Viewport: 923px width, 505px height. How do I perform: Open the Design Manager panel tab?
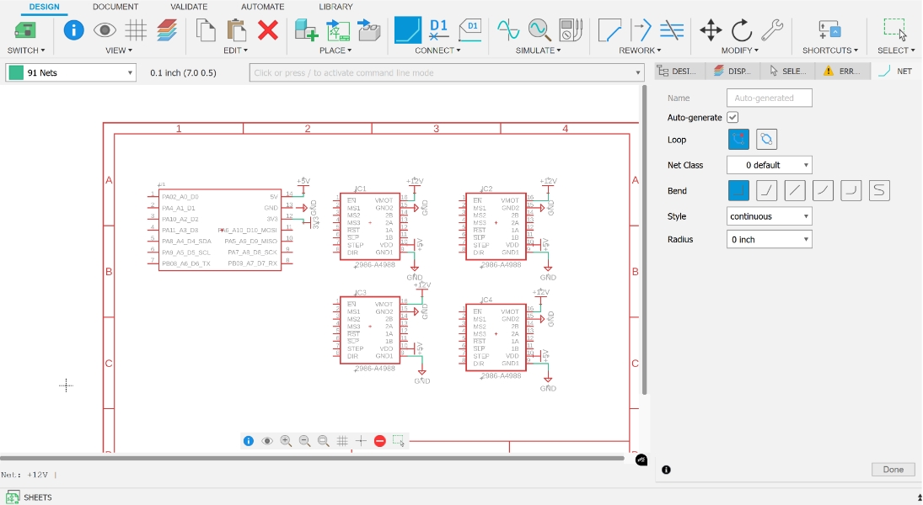click(x=678, y=72)
